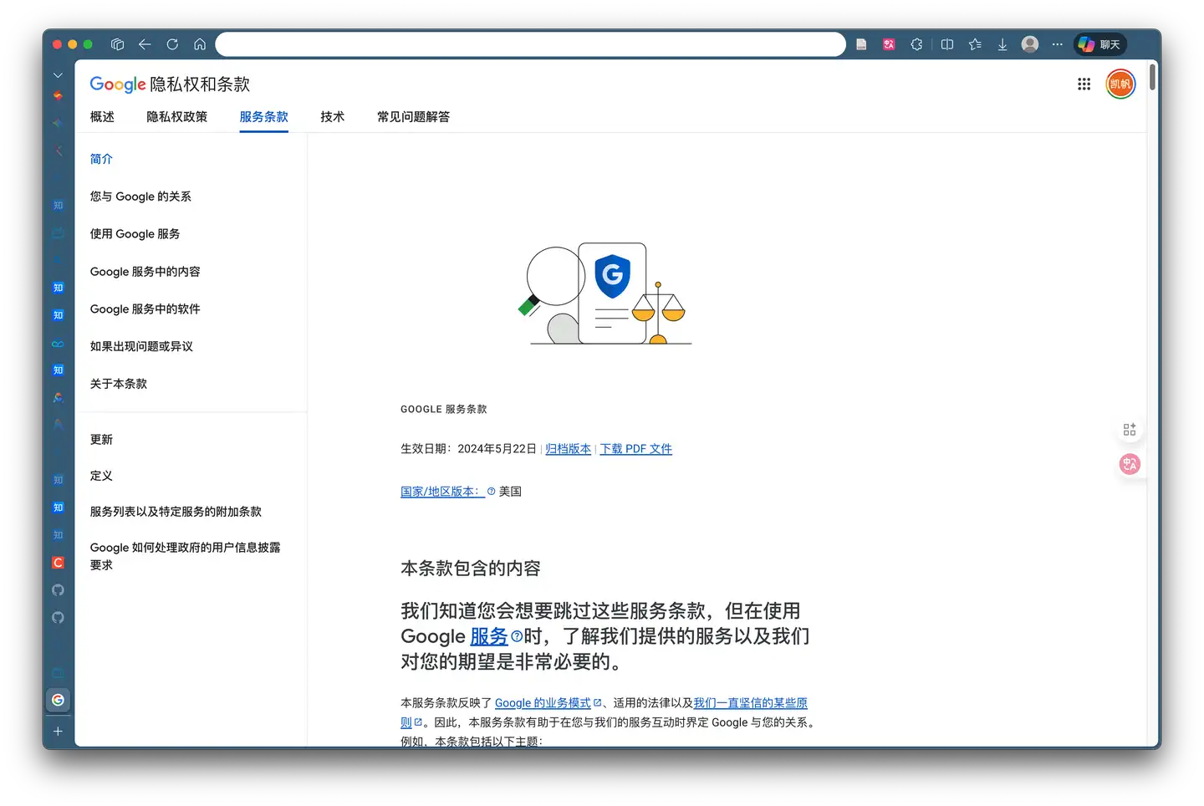
Task: Open the 常见问题解答 tab
Action: click(413, 117)
